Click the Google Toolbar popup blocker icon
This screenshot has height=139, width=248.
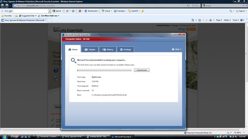point(80,11)
